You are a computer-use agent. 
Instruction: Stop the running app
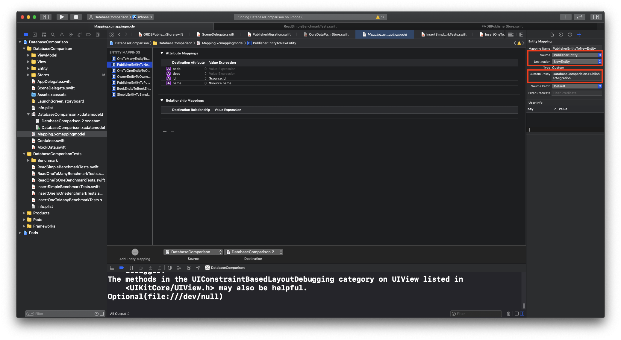[x=76, y=17]
